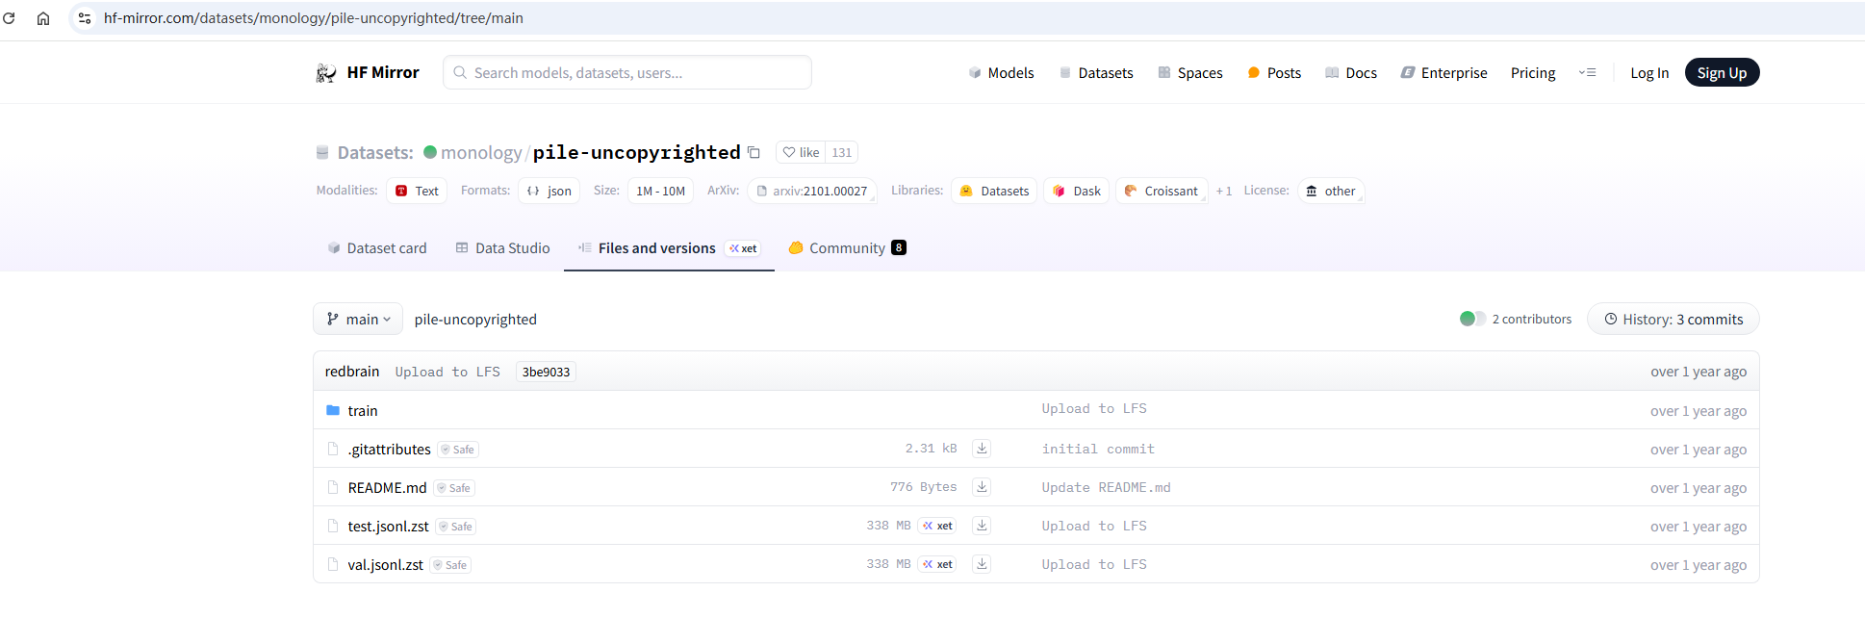1865x644 pixels.
Task: Open the main branch dropdown
Action: (358, 320)
